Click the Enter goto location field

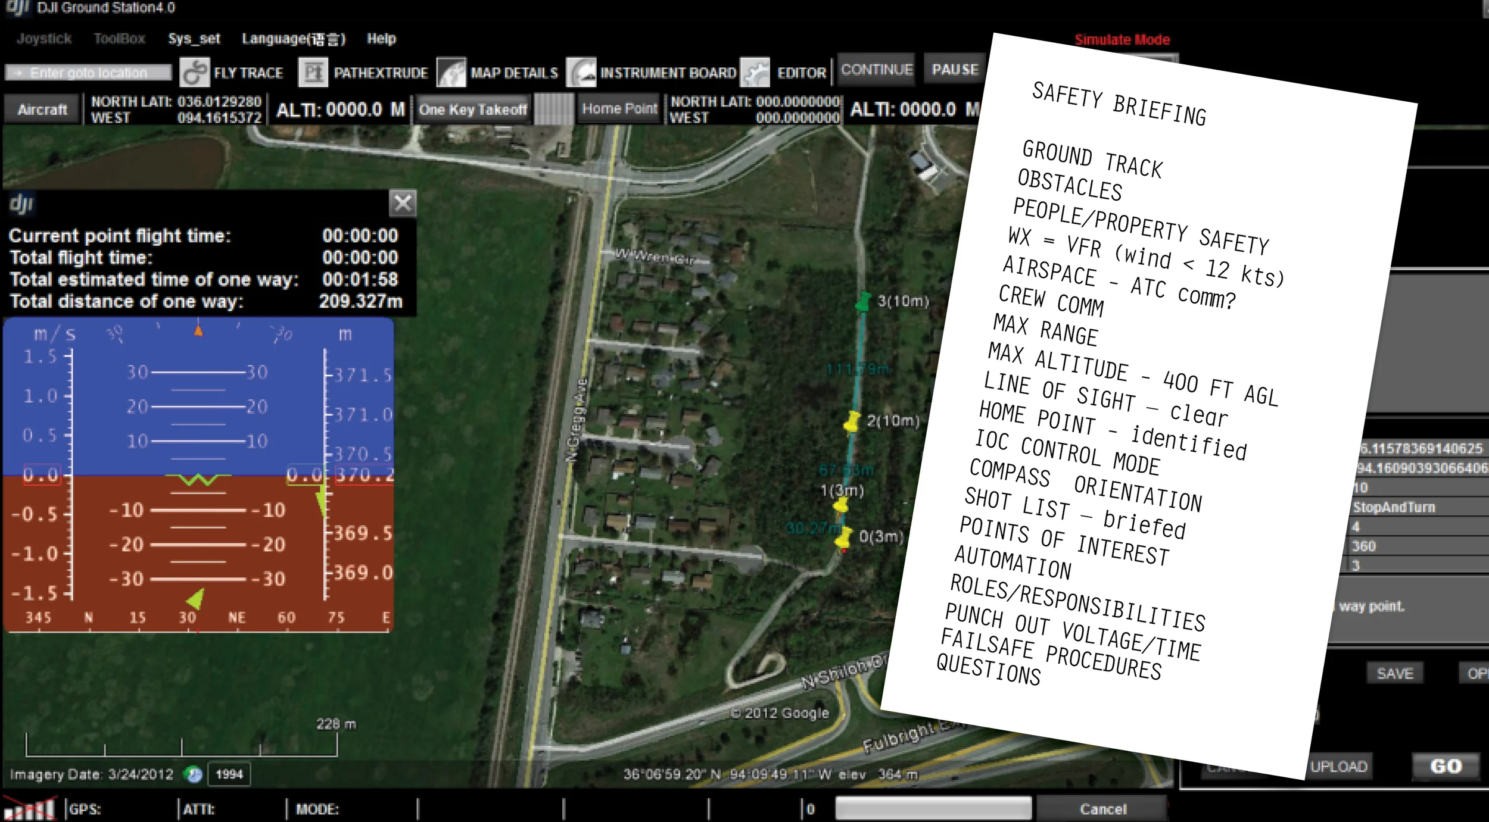(88, 73)
